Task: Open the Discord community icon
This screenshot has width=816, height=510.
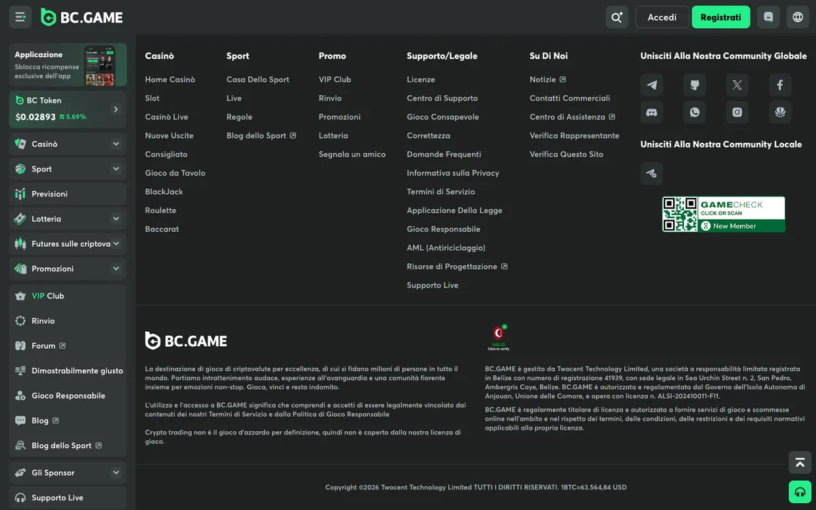Action: pos(651,112)
